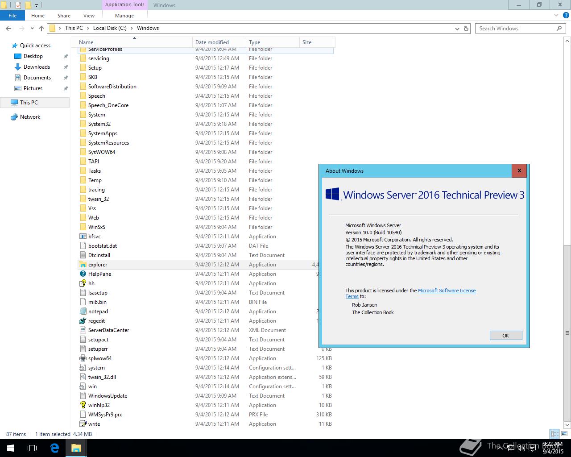Launch Microsoft Edge from taskbar
Image resolution: width=571 pixels, height=457 pixels.
(54, 448)
